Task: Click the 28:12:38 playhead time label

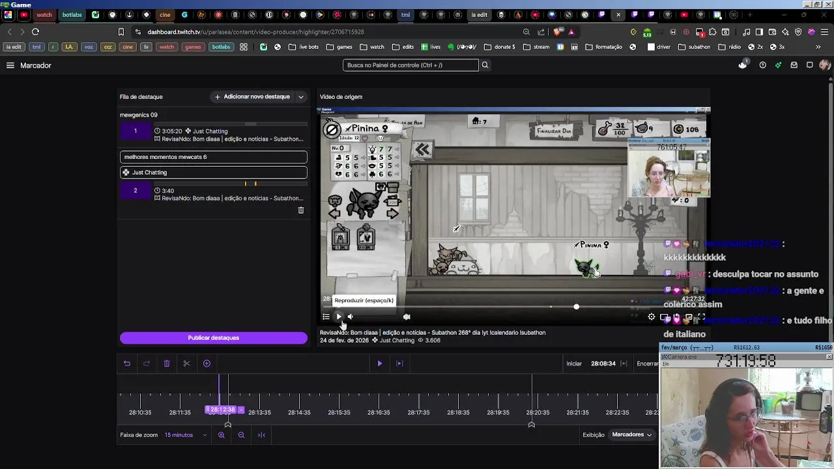Action: 222,410
